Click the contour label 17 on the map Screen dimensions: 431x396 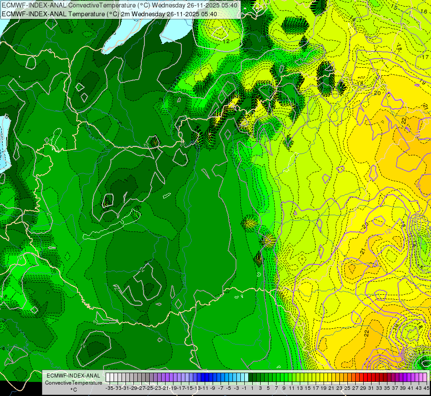425,57
